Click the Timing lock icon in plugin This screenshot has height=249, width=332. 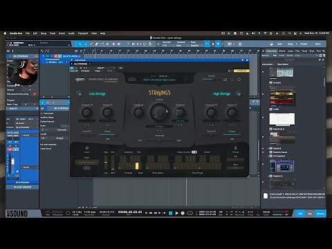235,147
